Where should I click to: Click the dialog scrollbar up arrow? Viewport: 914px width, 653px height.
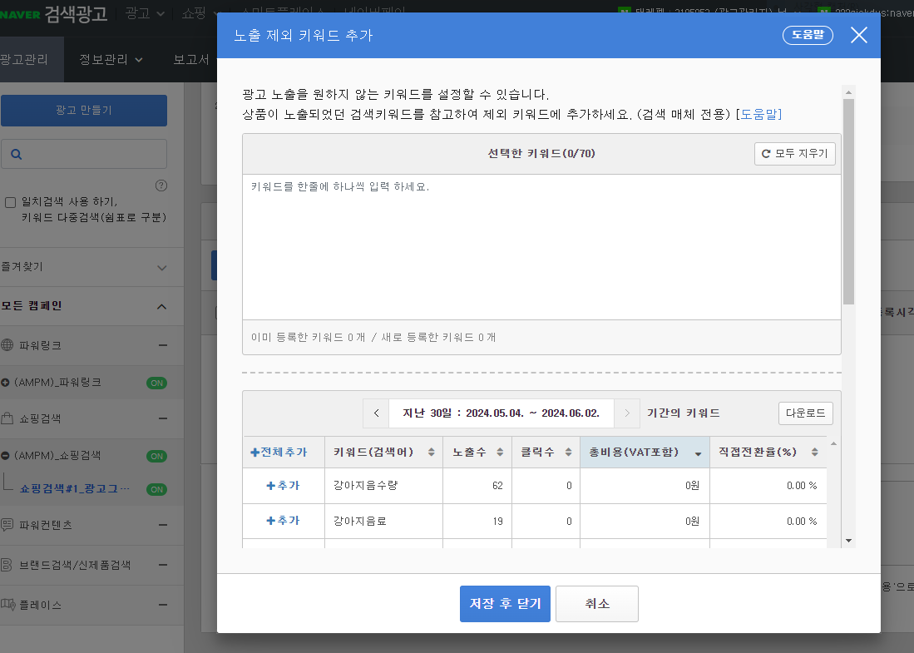click(x=848, y=92)
